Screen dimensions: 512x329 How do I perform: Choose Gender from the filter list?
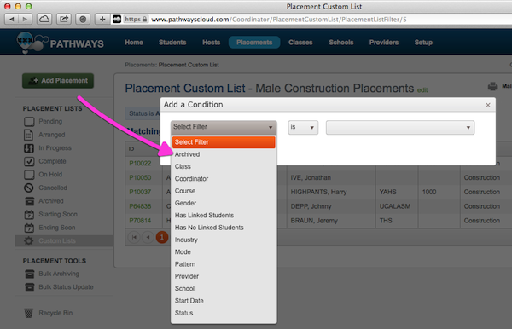[x=224, y=203]
